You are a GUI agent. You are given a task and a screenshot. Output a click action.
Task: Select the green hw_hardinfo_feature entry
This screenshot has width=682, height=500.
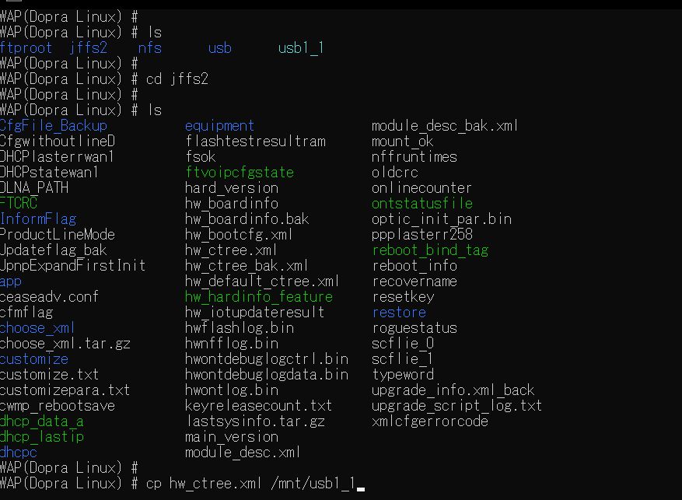258,296
